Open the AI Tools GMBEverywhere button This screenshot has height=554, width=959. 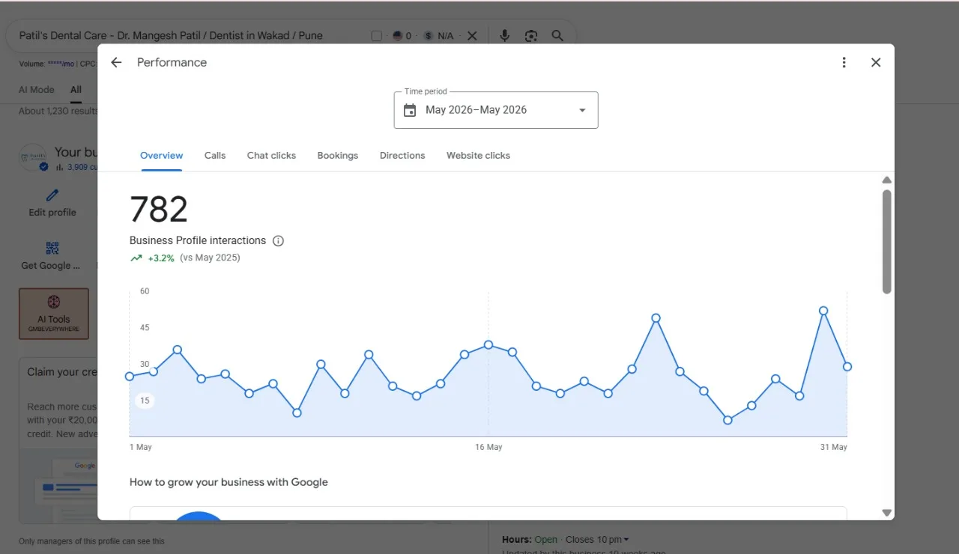tap(54, 314)
